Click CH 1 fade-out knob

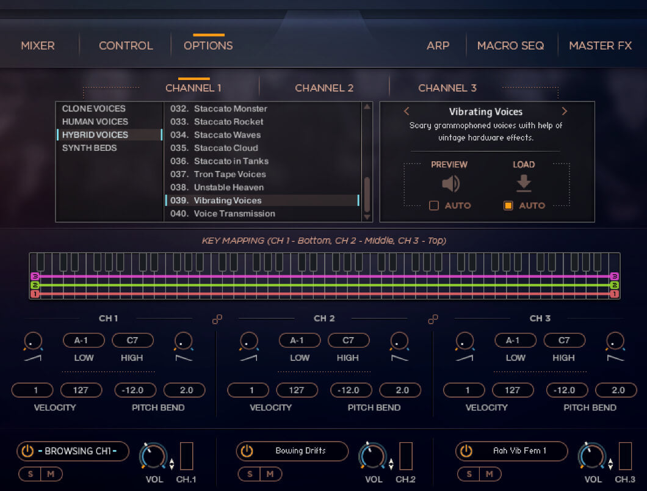pos(183,341)
